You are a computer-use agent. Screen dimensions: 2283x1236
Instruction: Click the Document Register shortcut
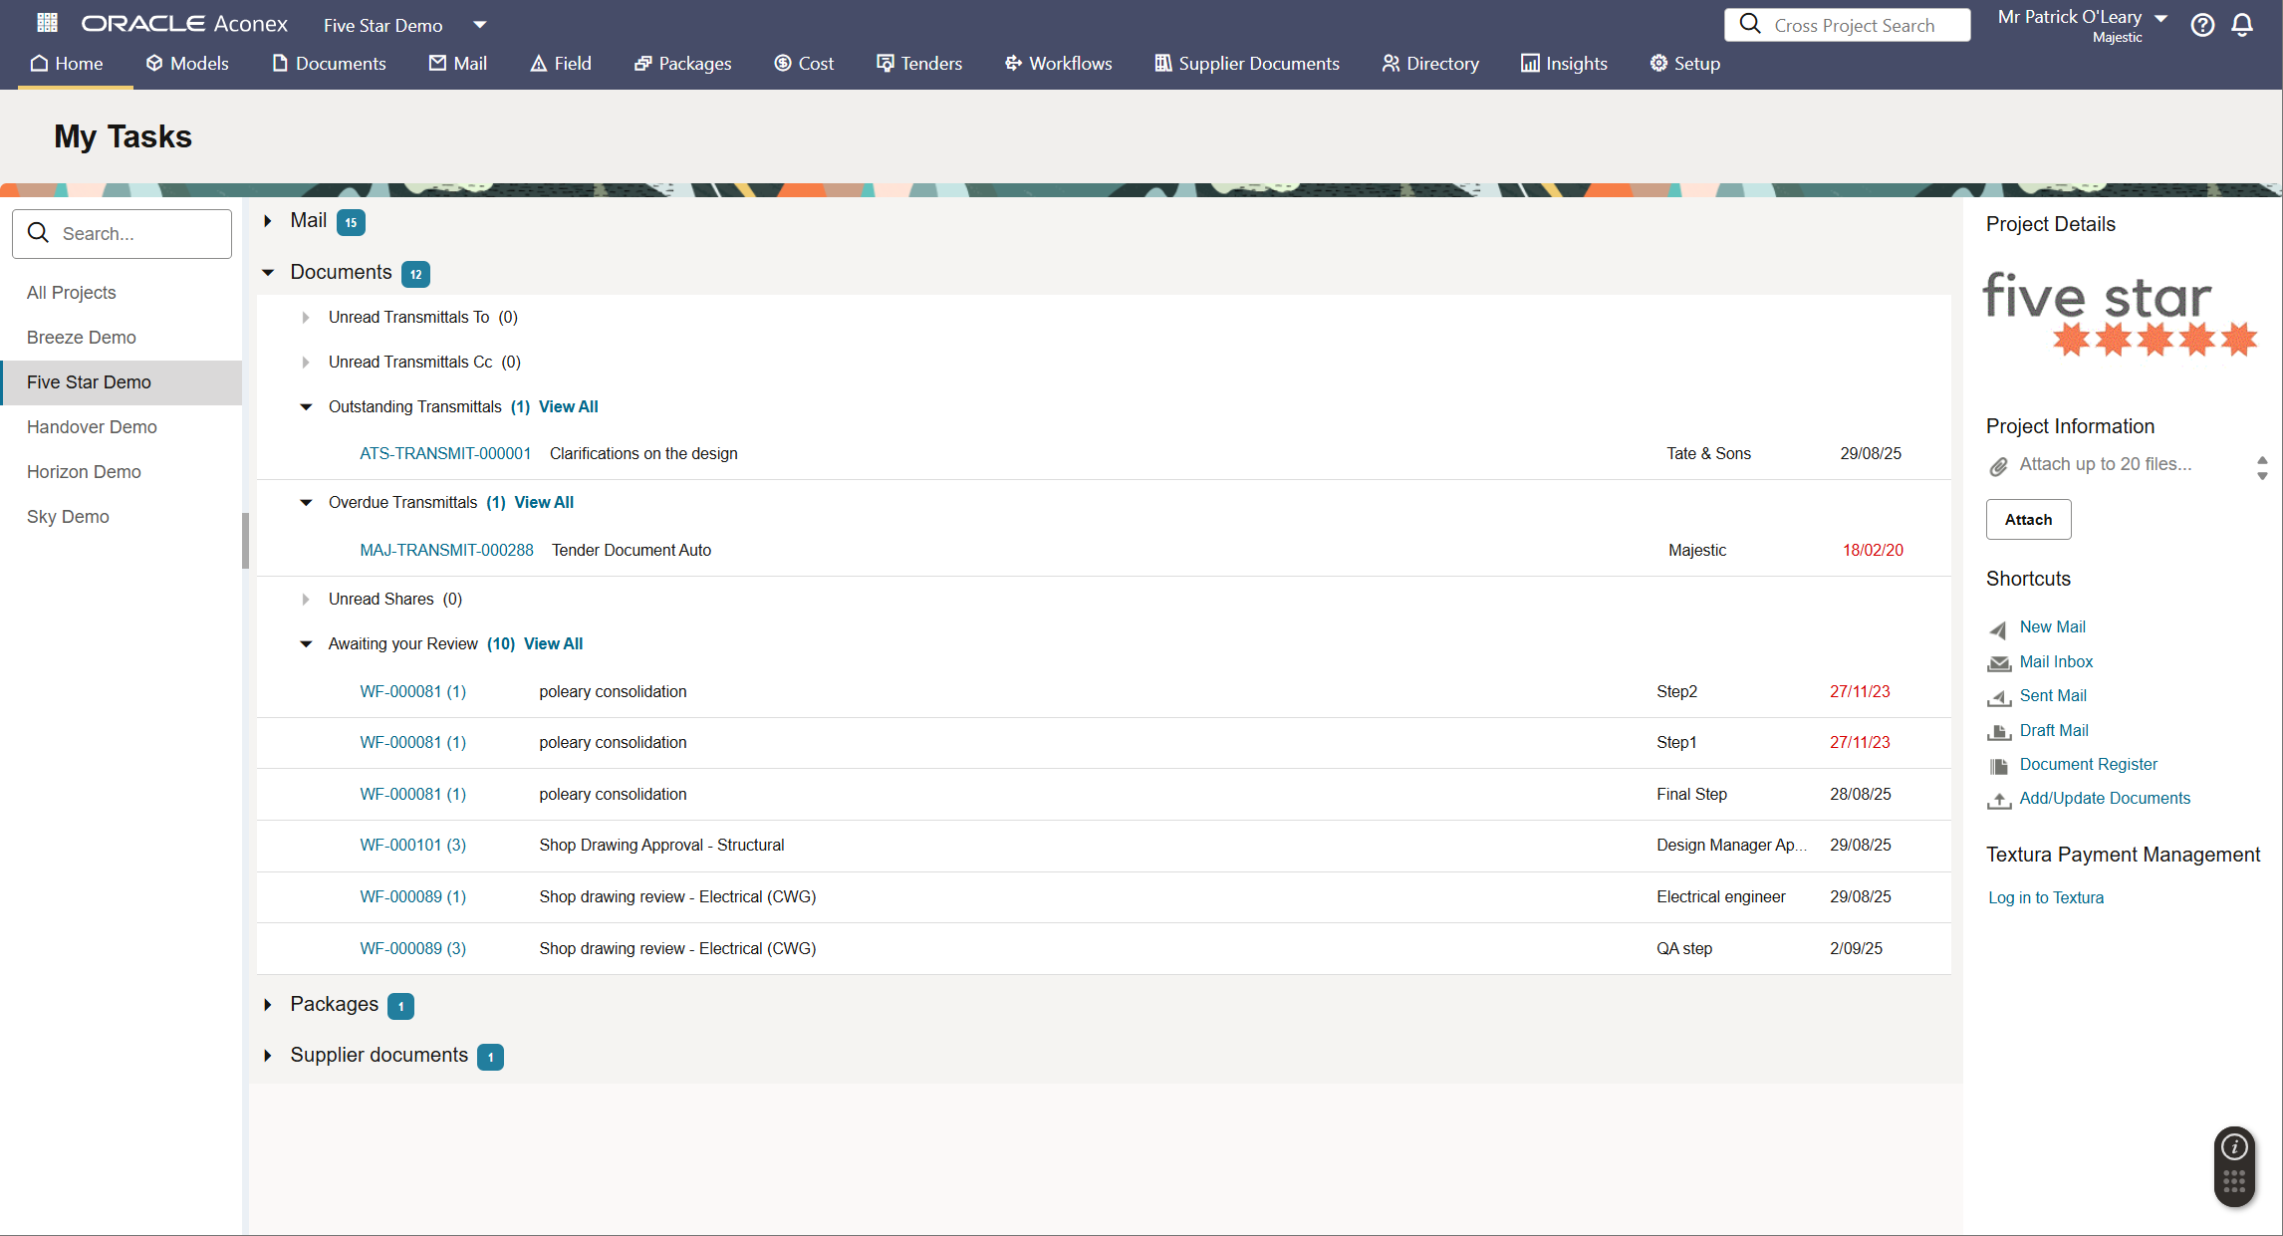coord(2088,765)
